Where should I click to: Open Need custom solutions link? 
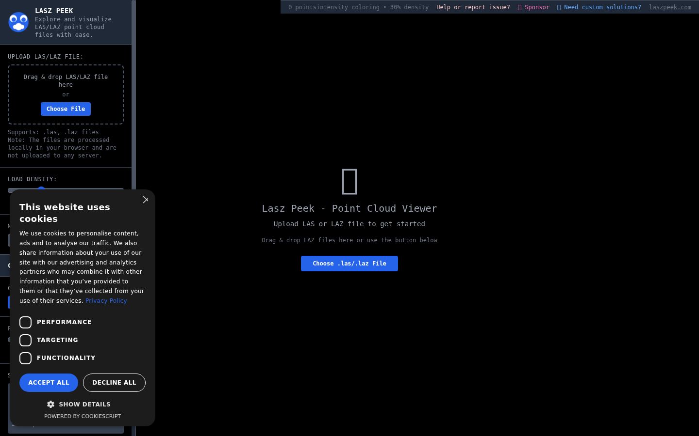599,7
